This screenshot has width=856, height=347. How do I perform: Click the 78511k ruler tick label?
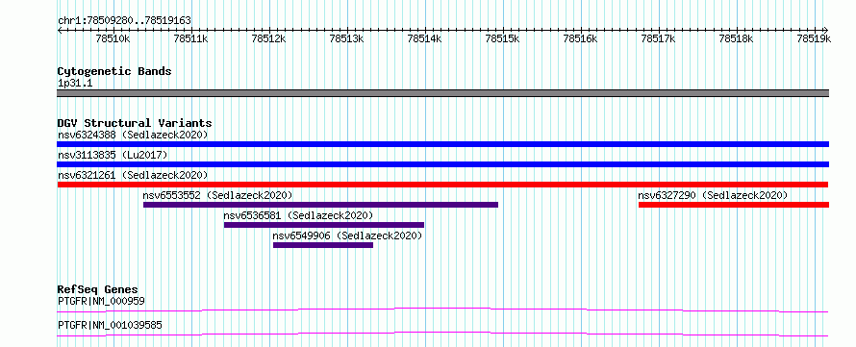coord(190,38)
